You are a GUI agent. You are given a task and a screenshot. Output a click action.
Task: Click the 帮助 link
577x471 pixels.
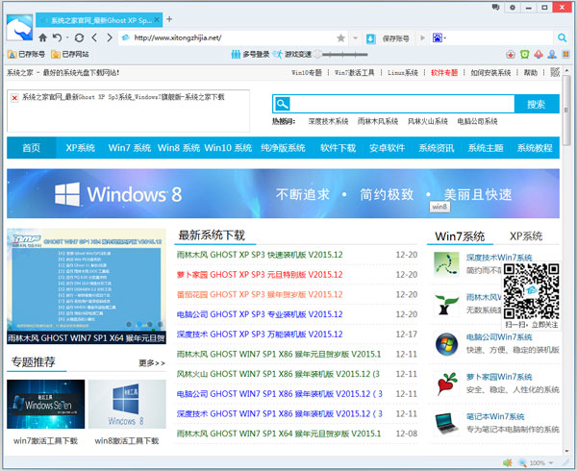[530, 73]
